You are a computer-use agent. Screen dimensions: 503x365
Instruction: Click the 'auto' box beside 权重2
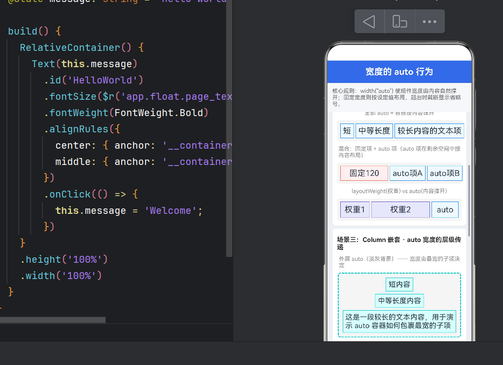pos(445,209)
